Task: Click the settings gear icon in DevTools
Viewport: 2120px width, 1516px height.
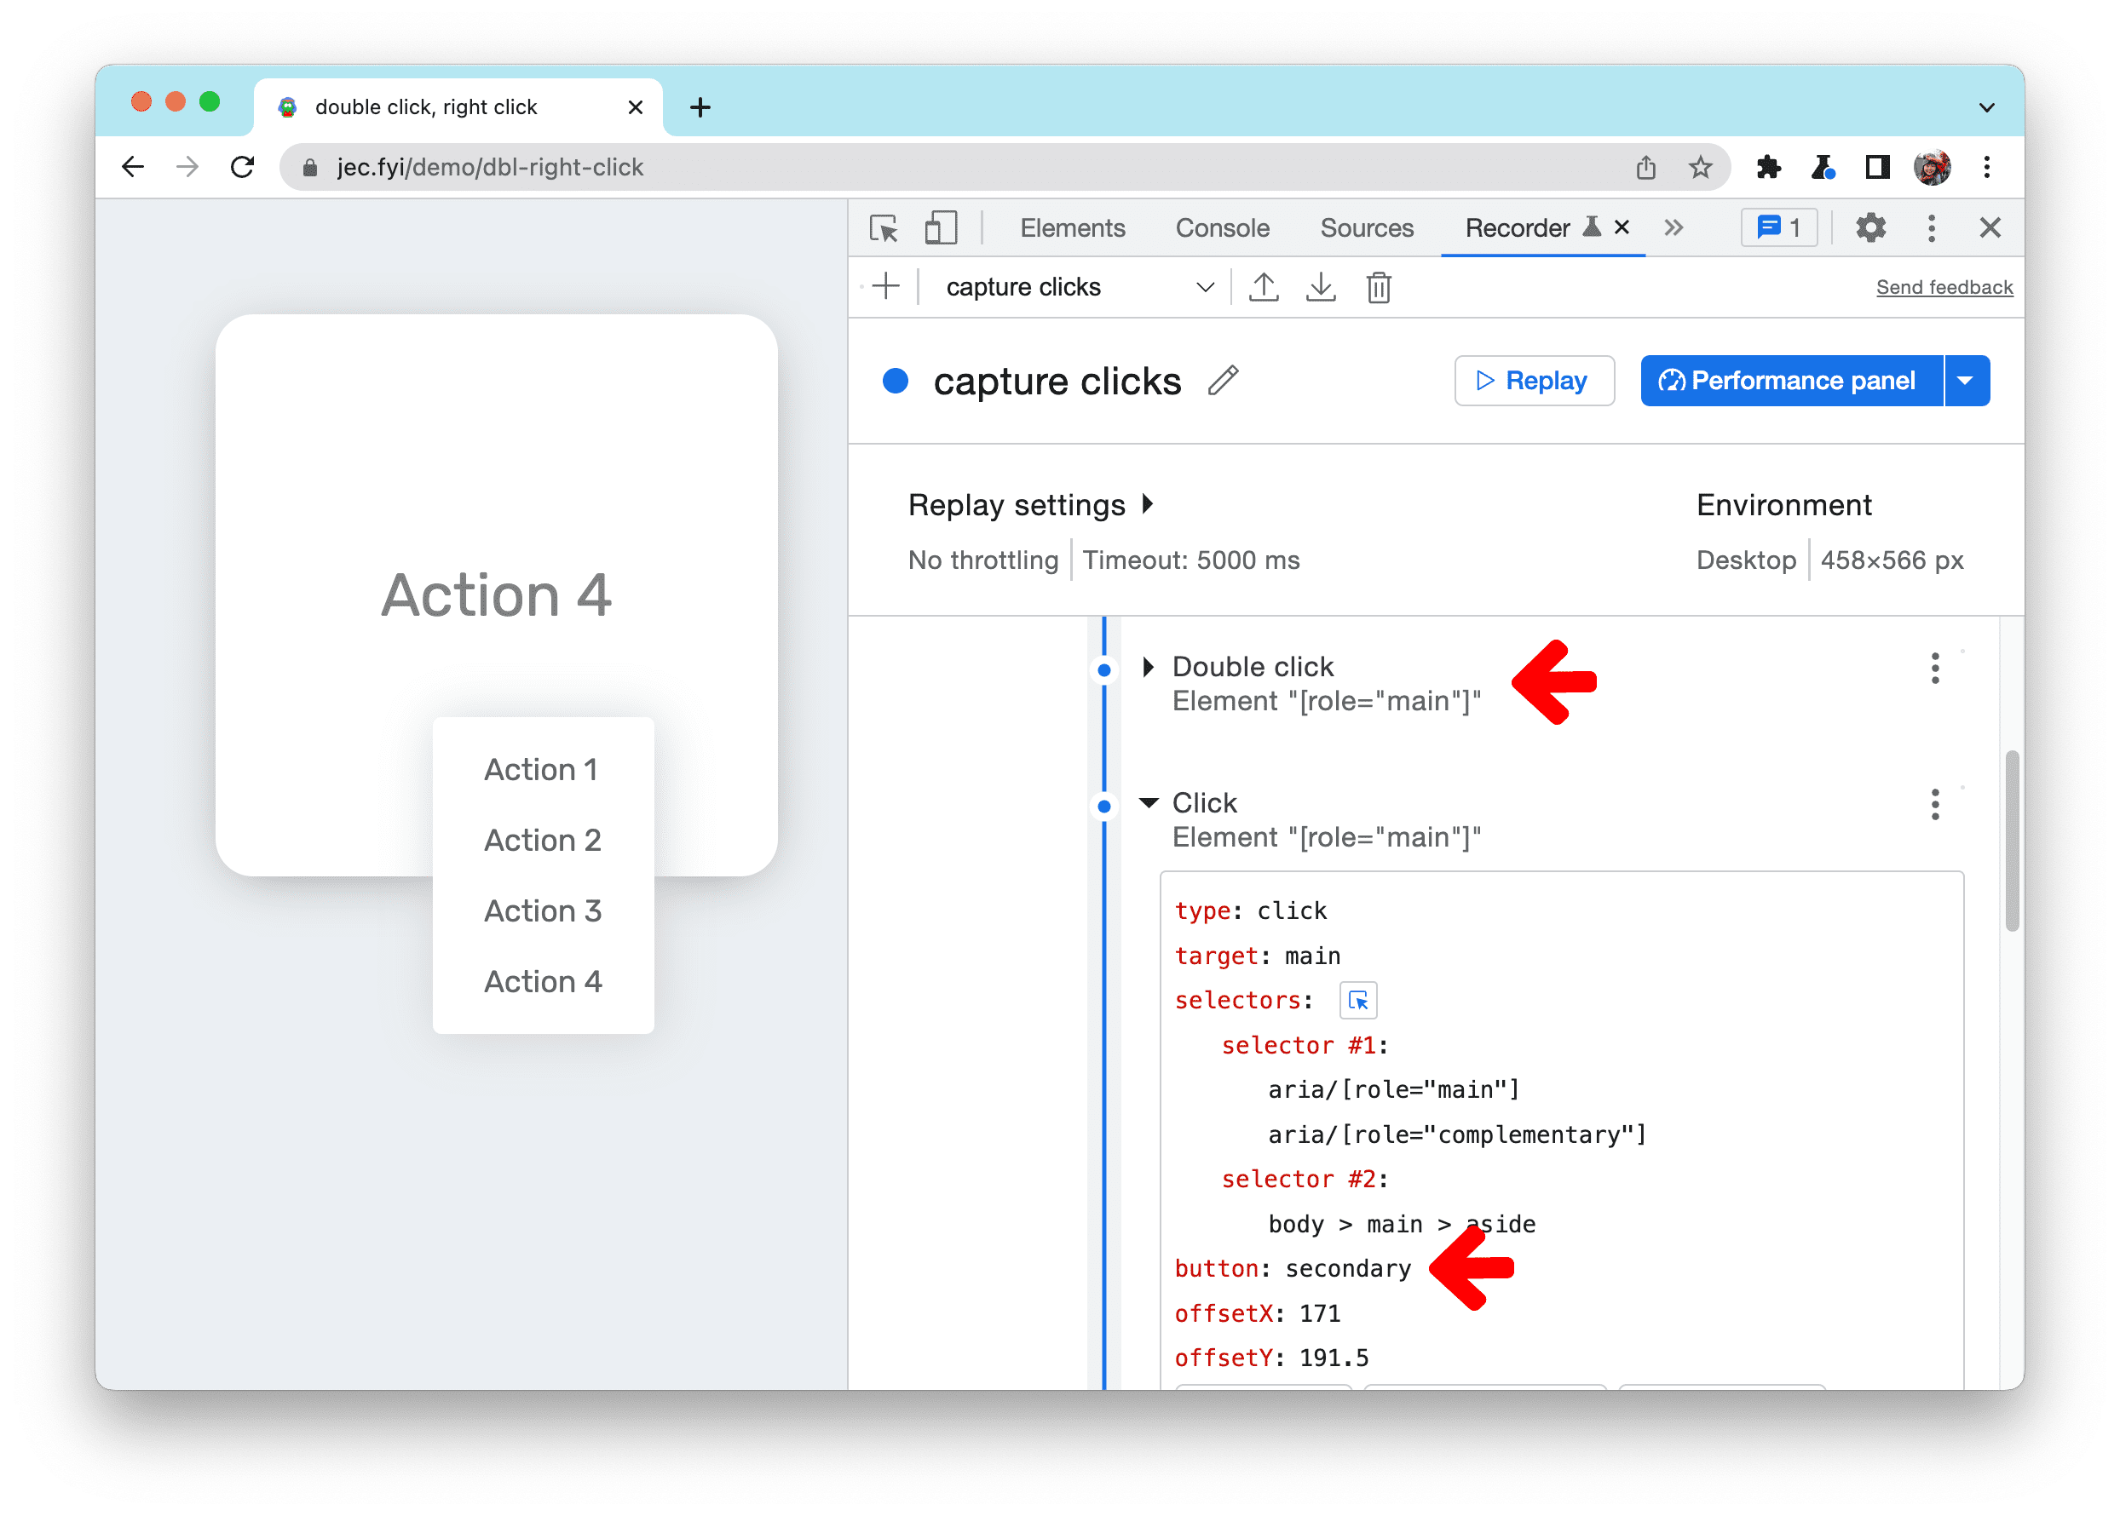Action: tap(1867, 230)
